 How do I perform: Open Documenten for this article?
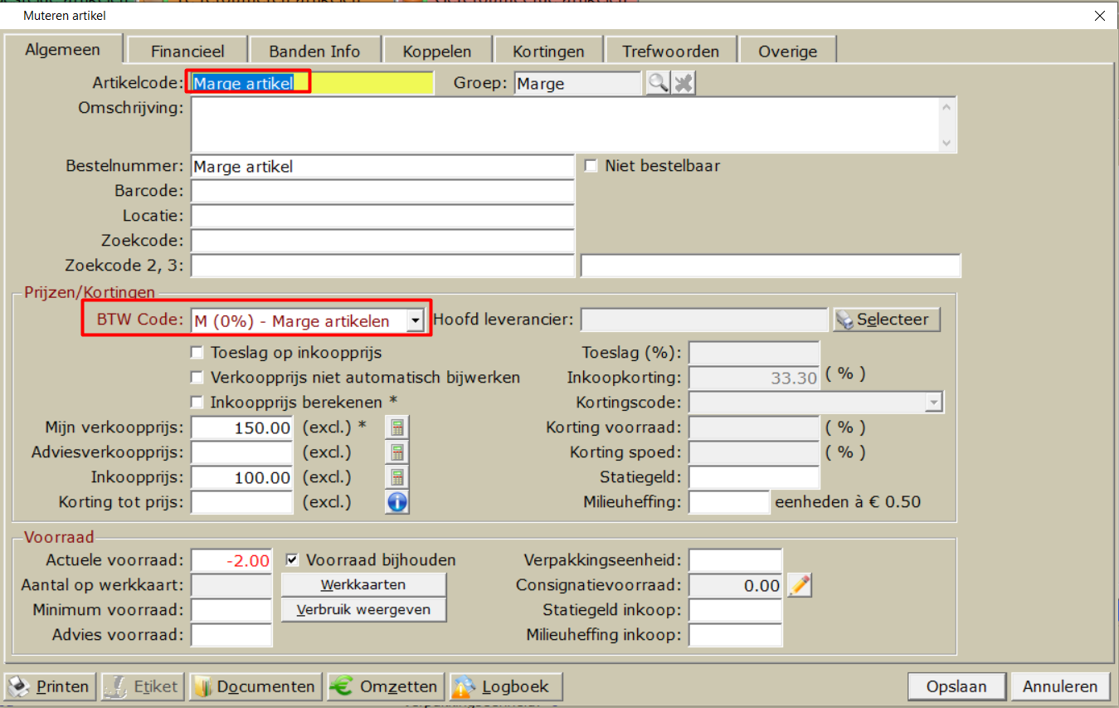(255, 686)
